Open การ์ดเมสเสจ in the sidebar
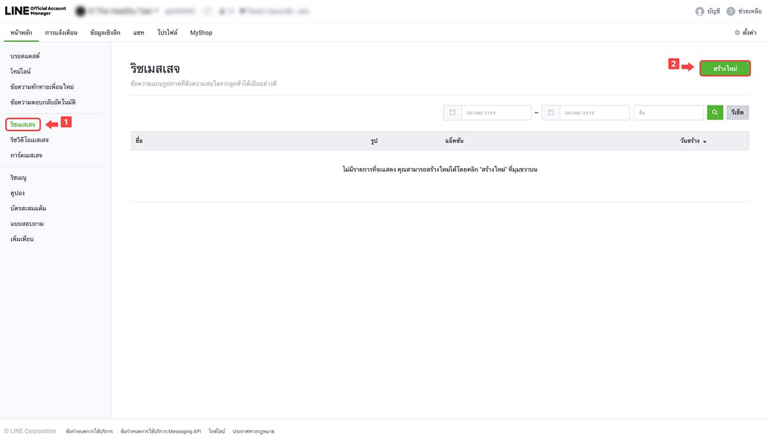This screenshot has height=440, width=767. [26, 155]
